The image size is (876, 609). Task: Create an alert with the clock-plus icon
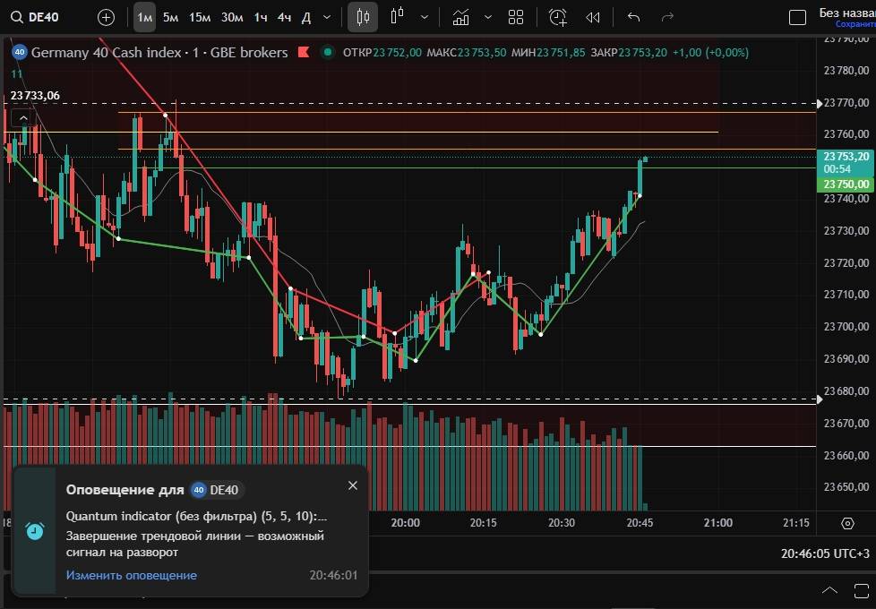point(557,17)
